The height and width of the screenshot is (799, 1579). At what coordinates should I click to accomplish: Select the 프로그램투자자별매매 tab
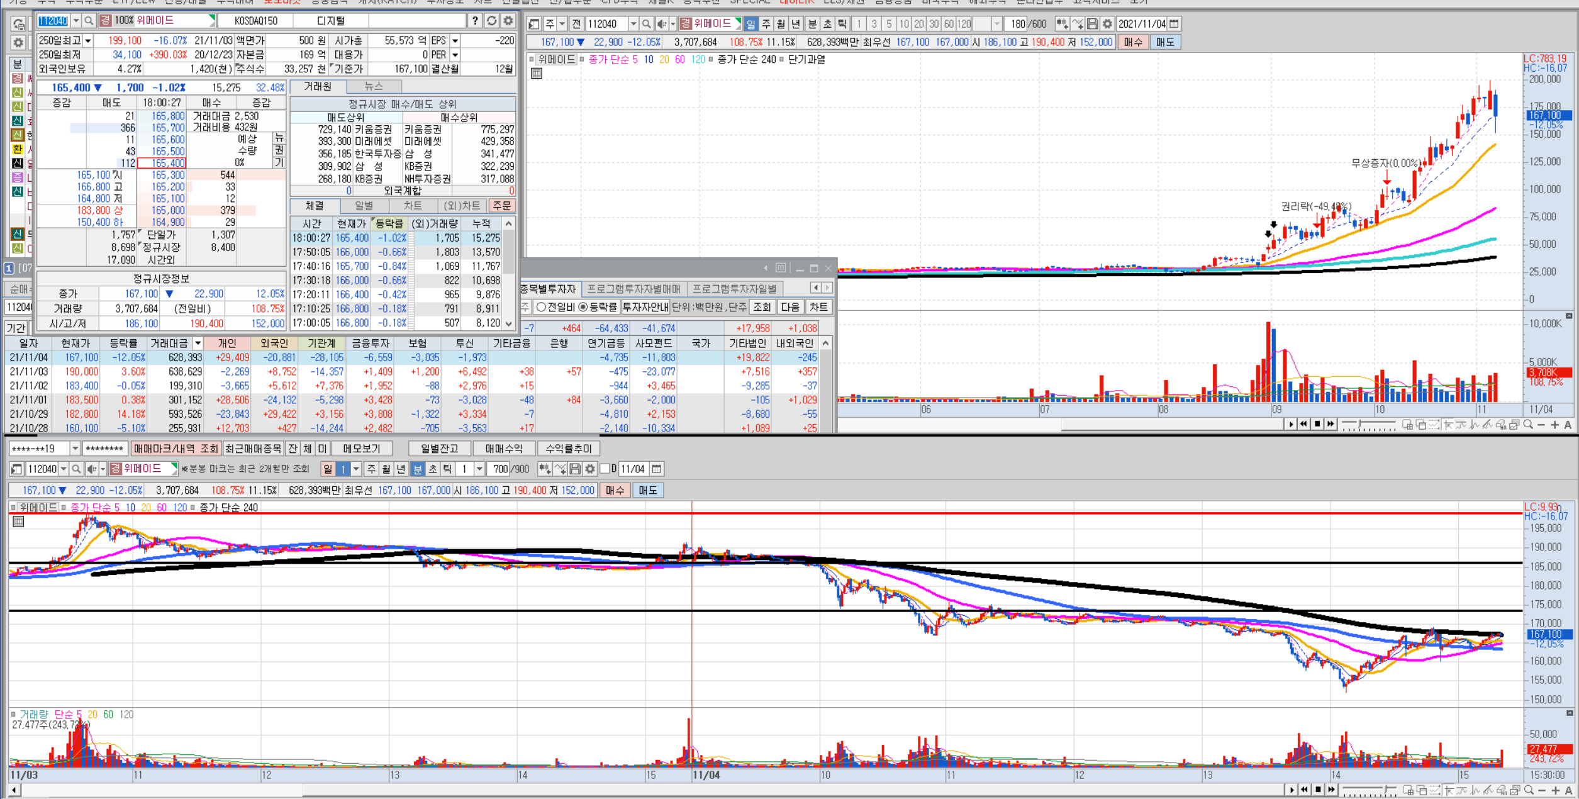(x=633, y=289)
